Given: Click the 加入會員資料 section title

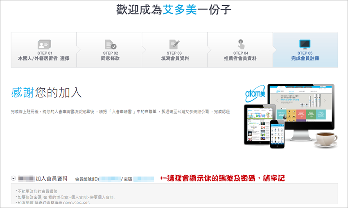Looking at the screenshot, I should point(52,179).
